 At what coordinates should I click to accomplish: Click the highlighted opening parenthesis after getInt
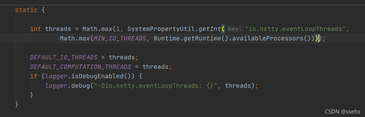pyautogui.click(x=223, y=29)
